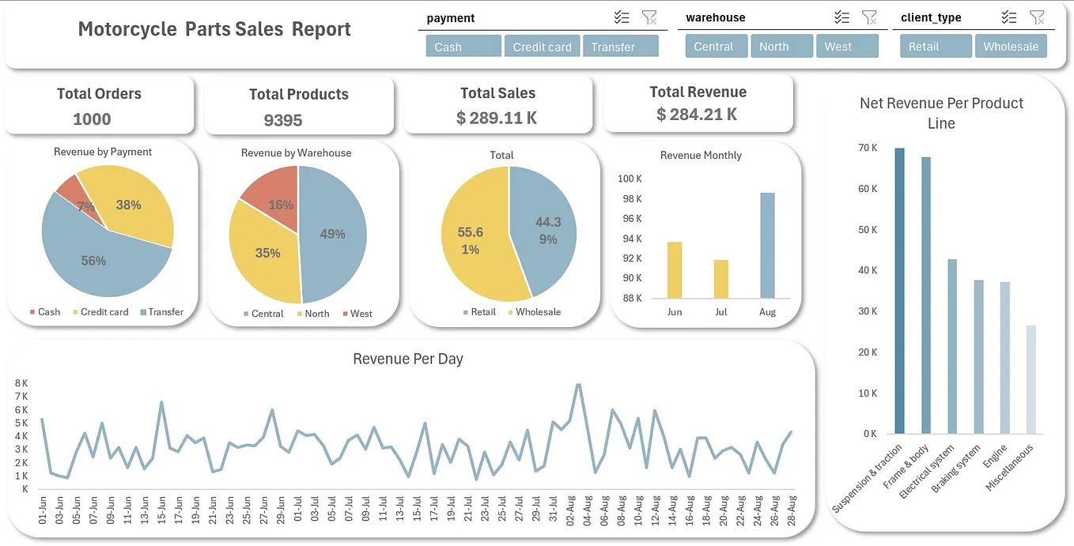Toggle the Credit card payment filter
The image size is (1074, 546).
tap(542, 46)
